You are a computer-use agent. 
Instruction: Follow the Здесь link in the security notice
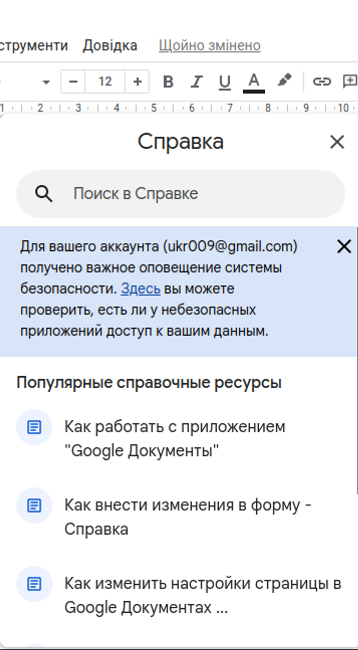click(x=140, y=289)
